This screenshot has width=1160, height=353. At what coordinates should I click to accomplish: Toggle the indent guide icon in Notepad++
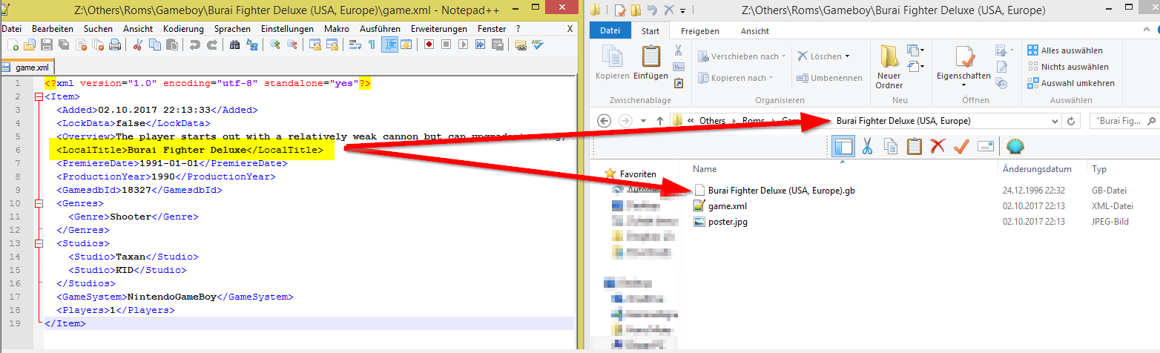(389, 44)
